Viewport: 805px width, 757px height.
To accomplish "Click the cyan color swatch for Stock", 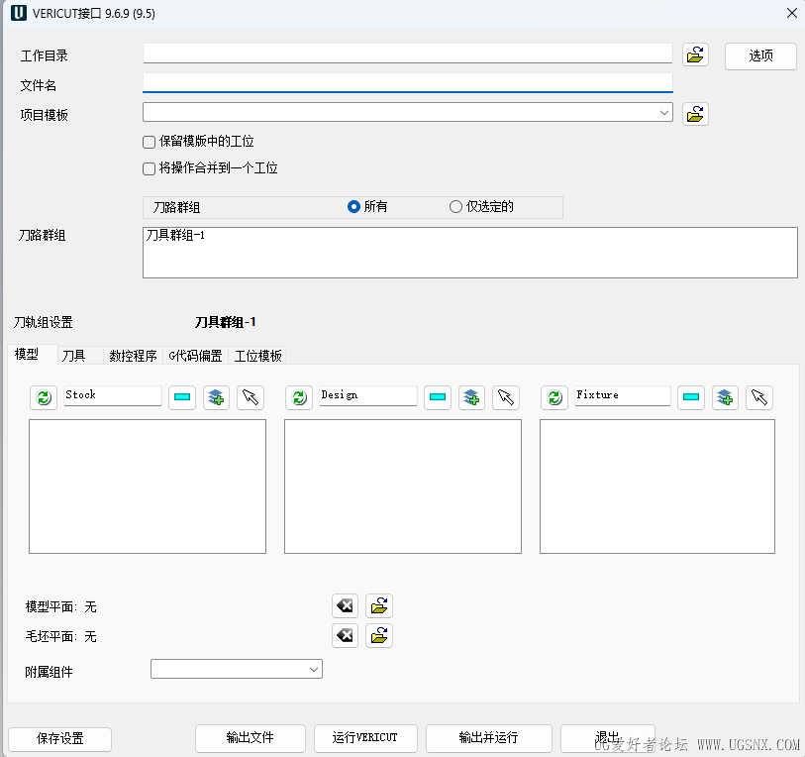I will (182, 397).
